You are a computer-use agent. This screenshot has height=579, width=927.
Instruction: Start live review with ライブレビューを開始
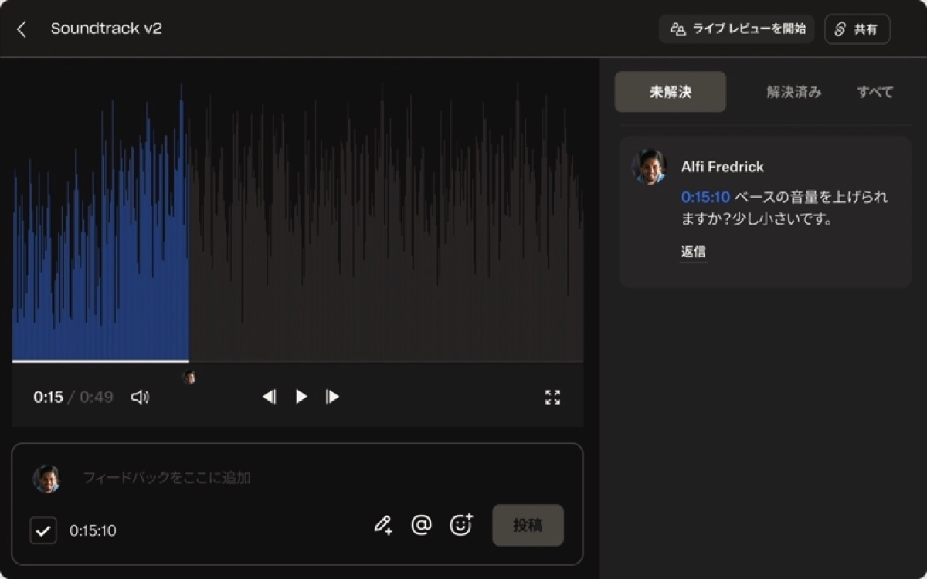(x=737, y=29)
